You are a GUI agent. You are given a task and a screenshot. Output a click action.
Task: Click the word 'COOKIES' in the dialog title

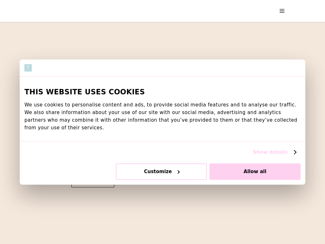coord(127,92)
